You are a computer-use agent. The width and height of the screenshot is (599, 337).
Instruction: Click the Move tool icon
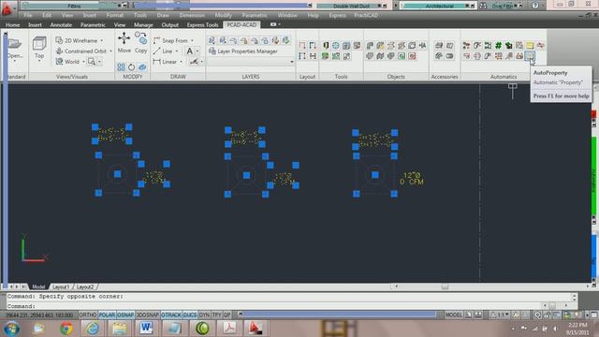click(124, 38)
